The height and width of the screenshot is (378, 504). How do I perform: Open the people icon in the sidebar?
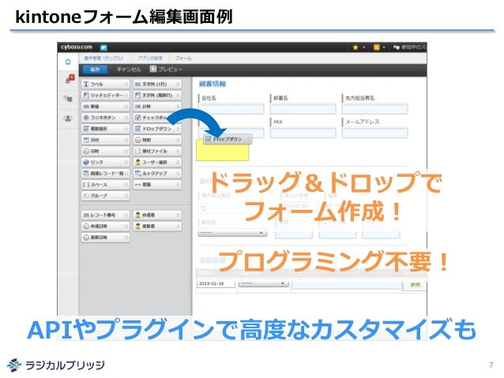tap(68, 118)
